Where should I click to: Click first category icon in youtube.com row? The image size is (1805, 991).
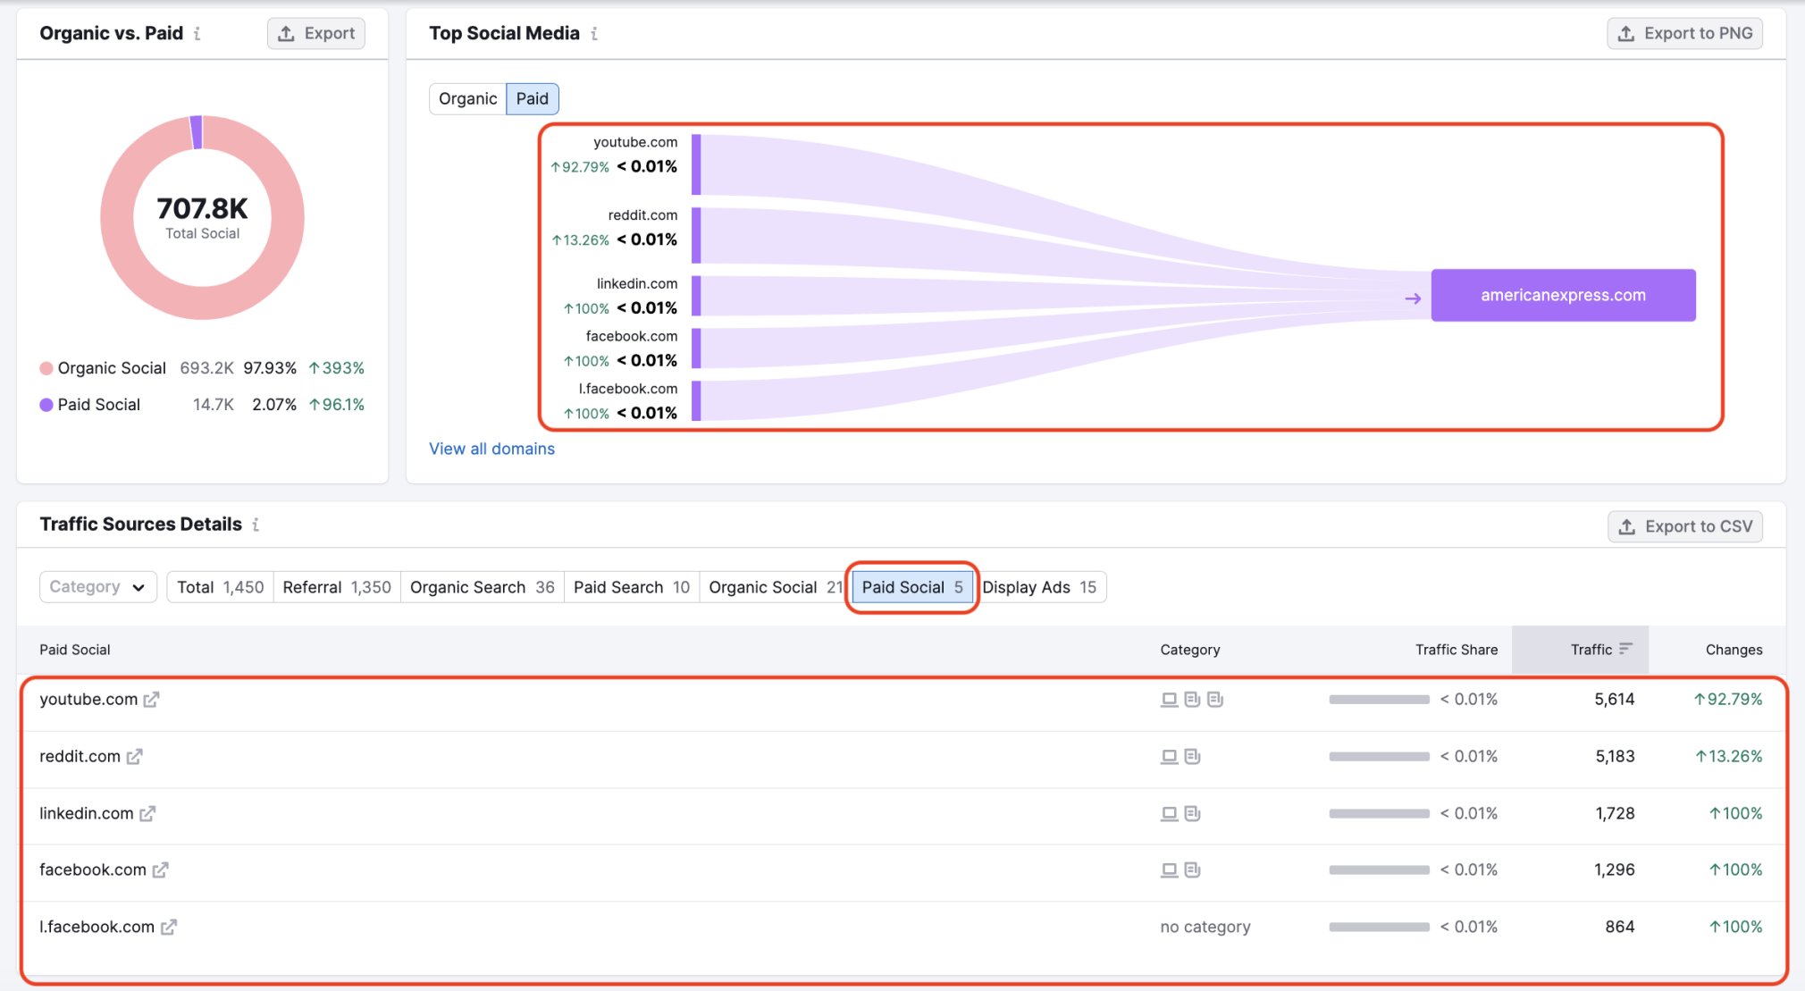(1169, 700)
